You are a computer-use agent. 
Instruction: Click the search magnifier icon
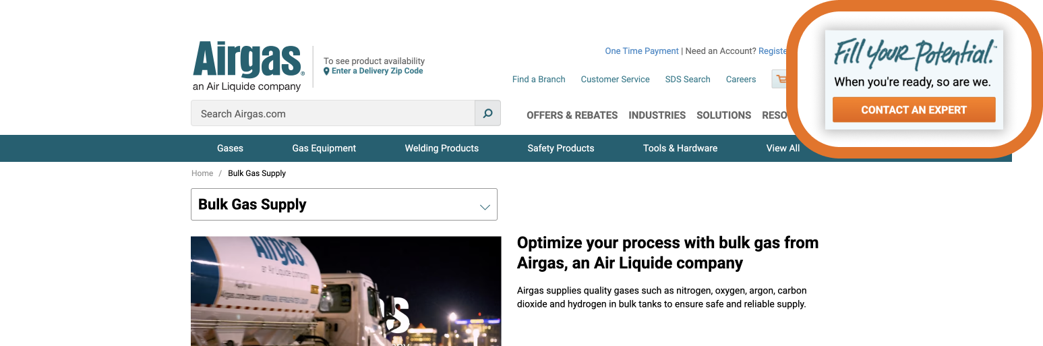(x=487, y=113)
